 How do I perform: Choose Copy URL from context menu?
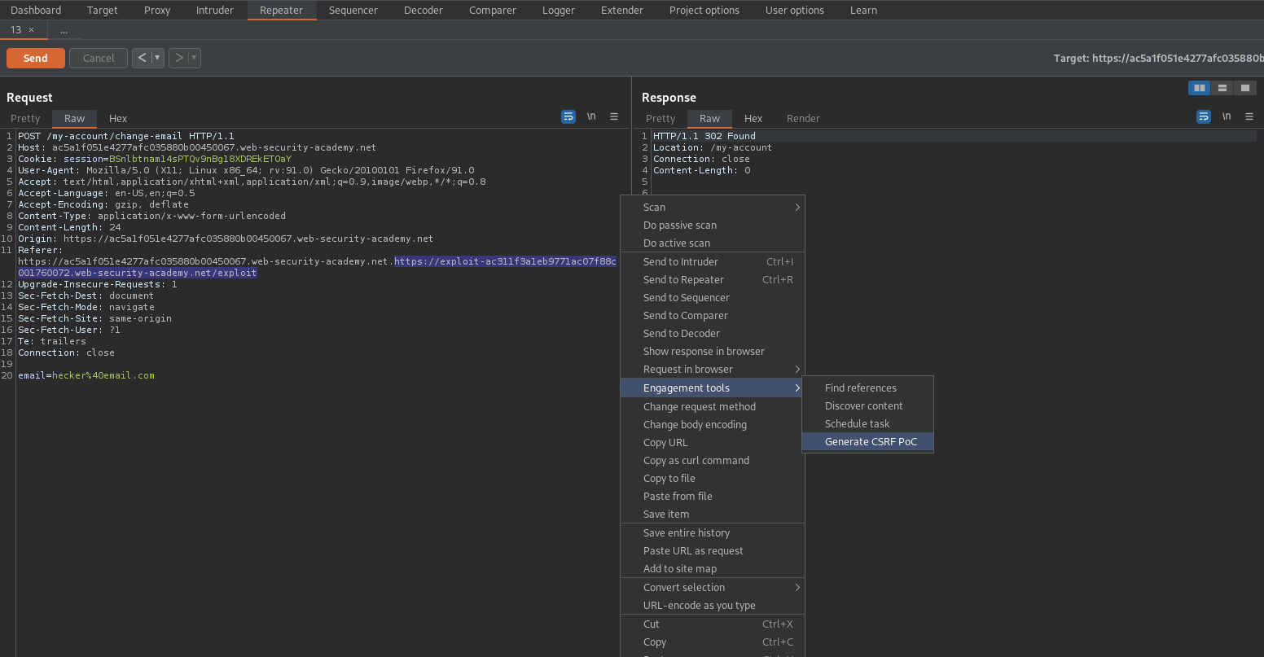click(x=712, y=443)
